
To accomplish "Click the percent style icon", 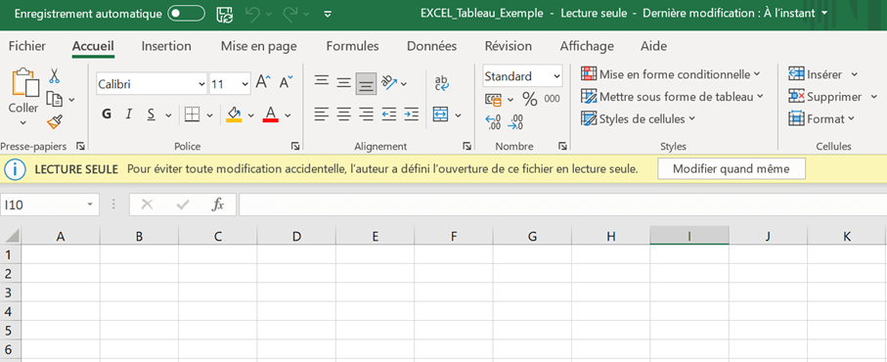I will click(529, 99).
